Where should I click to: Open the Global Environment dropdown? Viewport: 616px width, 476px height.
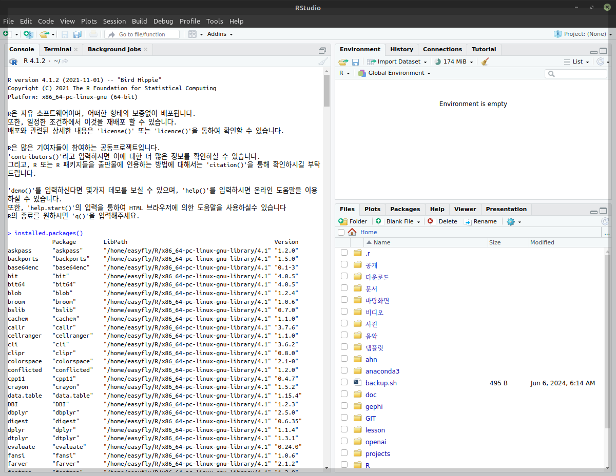pyautogui.click(x=394, y=73)
